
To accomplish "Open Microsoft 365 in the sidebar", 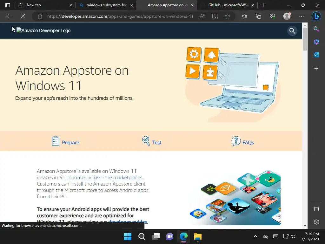I will coord(316,42).
